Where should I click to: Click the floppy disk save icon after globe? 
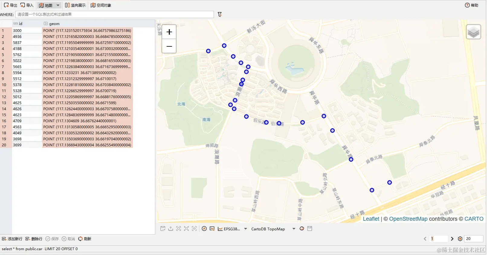click(310, 229)
